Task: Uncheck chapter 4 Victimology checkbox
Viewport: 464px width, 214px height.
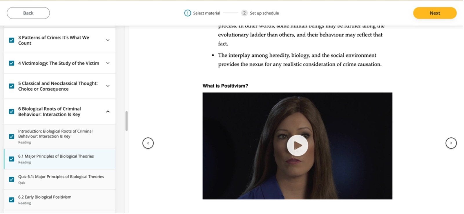Action: pyautogui.click(x=12, y=63)
